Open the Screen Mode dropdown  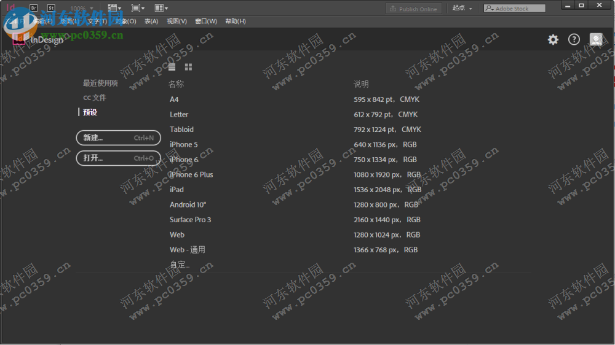tap(138, 8)
